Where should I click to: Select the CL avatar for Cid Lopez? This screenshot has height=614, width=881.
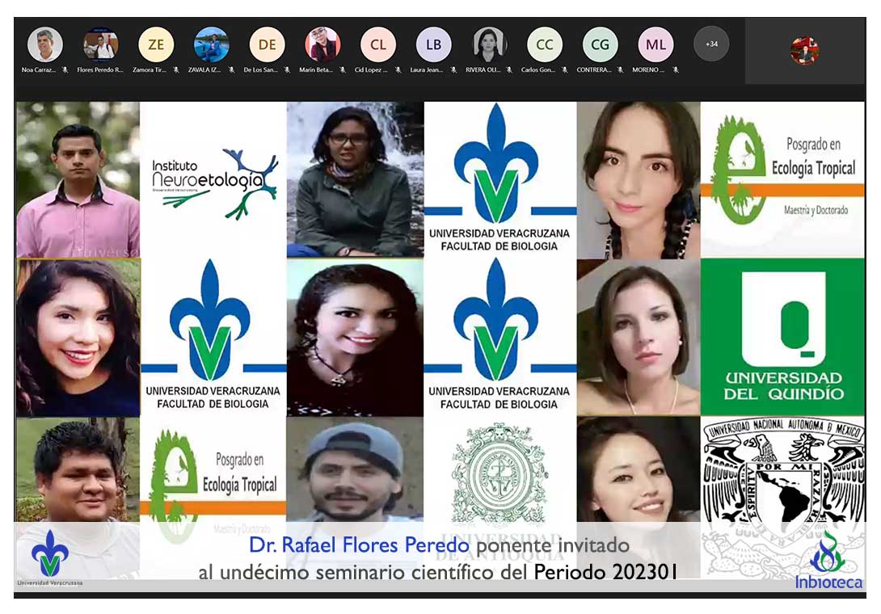pyautogui.click(x=378, y=45)
